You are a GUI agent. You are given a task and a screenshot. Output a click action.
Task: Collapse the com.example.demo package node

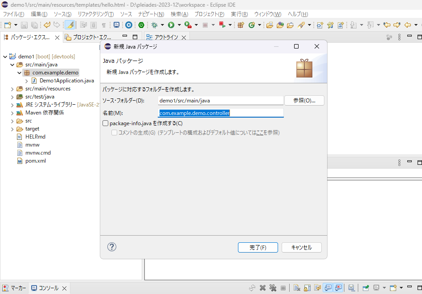coord(19,72)
